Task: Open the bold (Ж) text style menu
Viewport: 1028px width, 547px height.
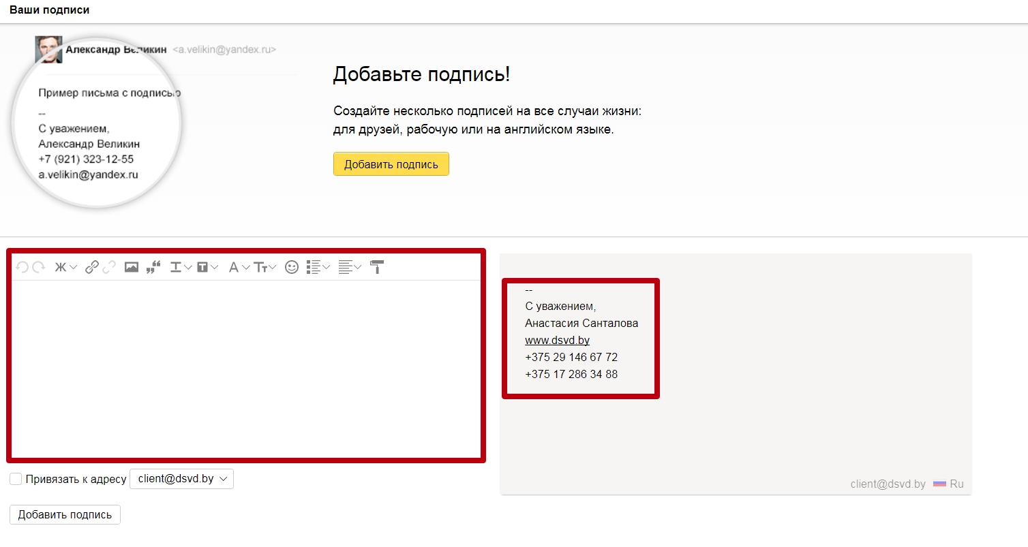Action: (65, 268)
